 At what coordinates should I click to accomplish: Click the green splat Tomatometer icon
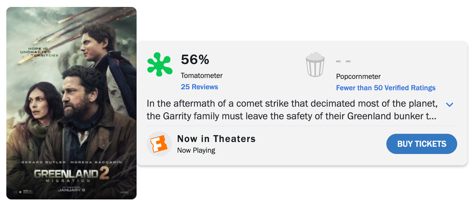[x=160, y=65]
